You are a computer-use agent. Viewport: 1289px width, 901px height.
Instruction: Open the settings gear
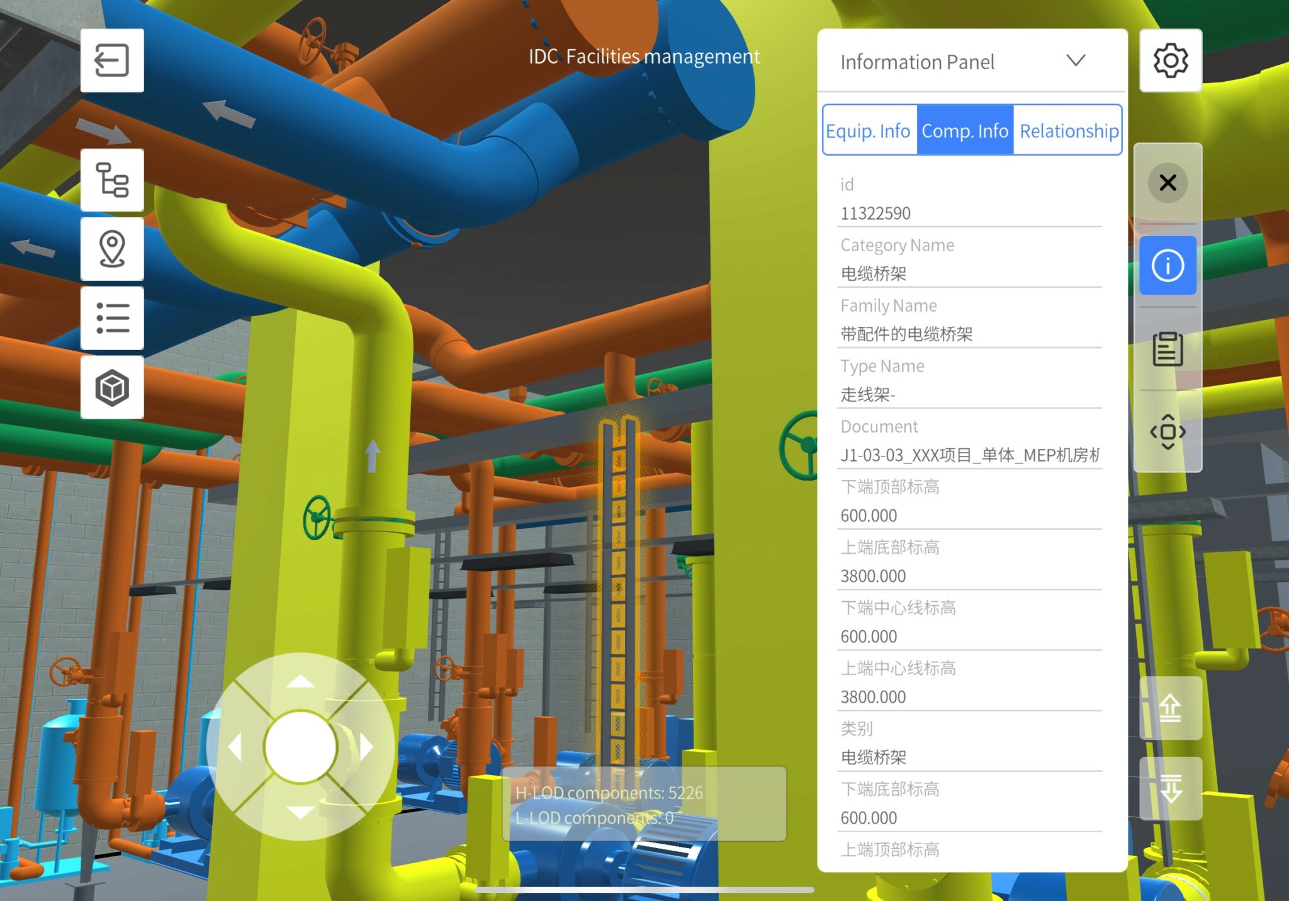point(1170,60)
